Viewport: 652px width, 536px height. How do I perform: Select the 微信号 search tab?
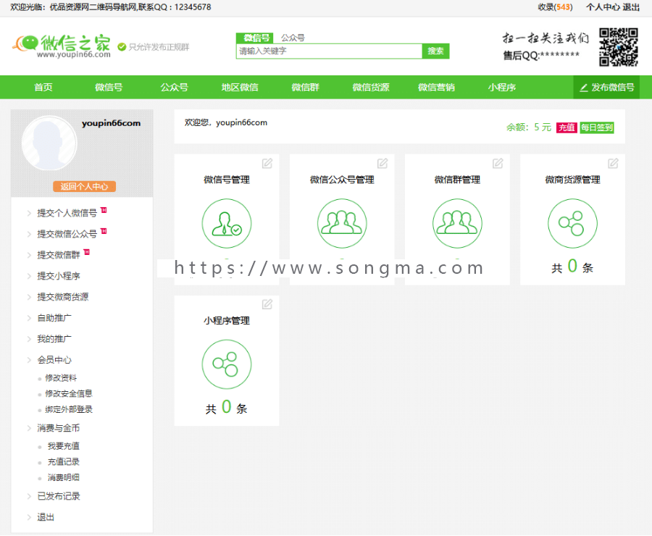tap(254, 38)
